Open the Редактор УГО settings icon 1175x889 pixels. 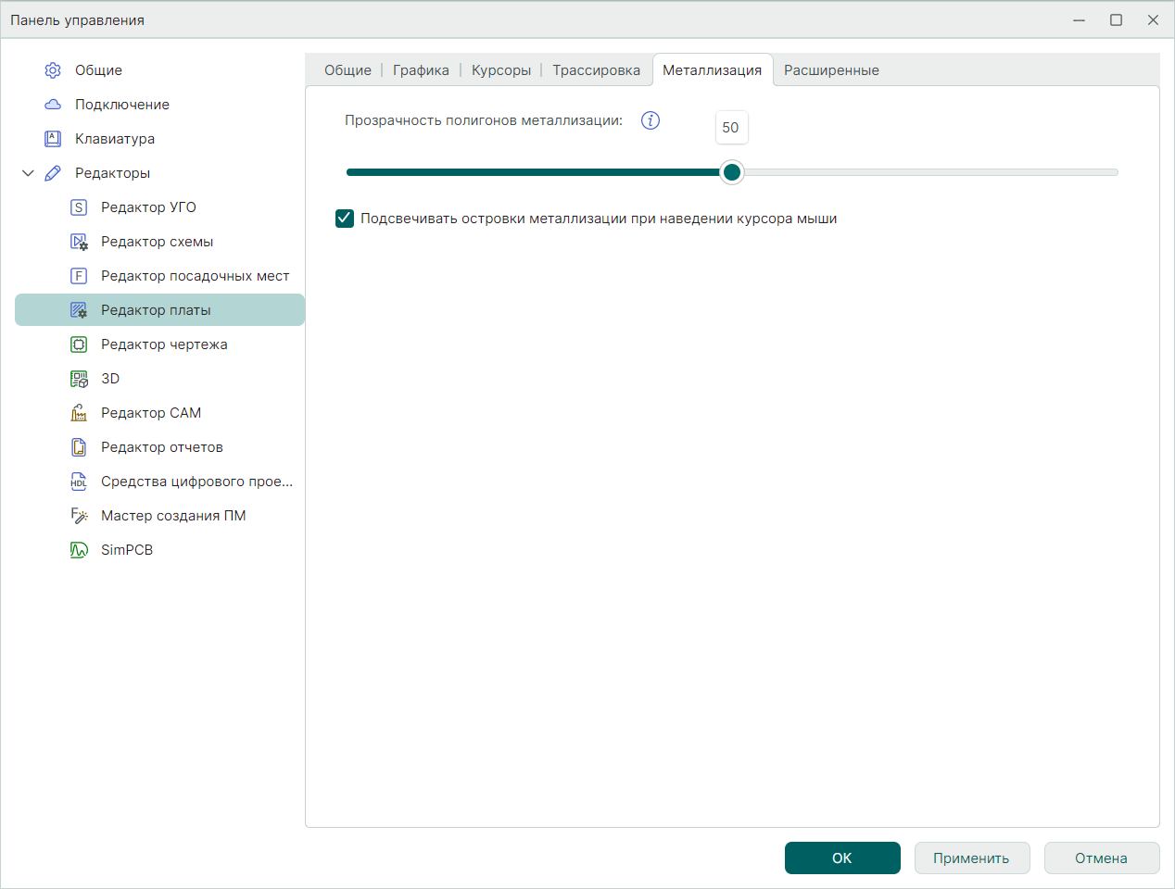point(79,207)
